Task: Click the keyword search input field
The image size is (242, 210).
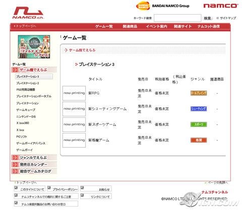Action: click(x=177, y=18)
